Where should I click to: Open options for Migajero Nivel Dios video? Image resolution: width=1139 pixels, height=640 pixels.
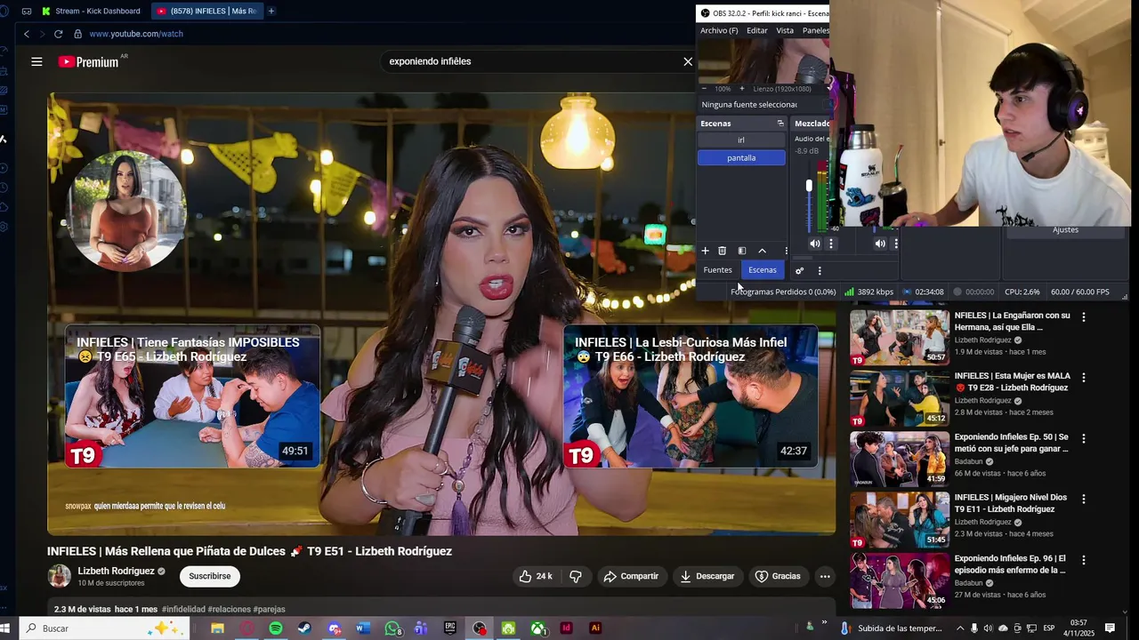tap(1083, 499)
